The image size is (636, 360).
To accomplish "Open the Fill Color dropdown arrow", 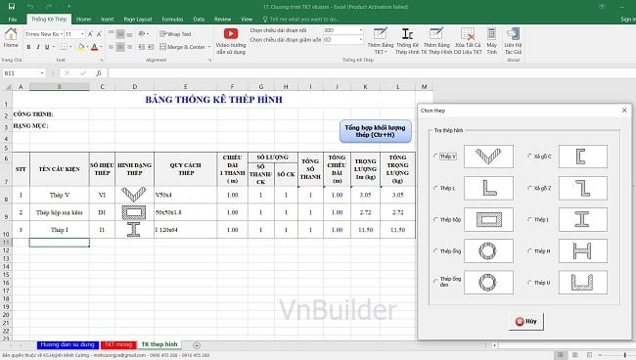I will tap(87, 47).
